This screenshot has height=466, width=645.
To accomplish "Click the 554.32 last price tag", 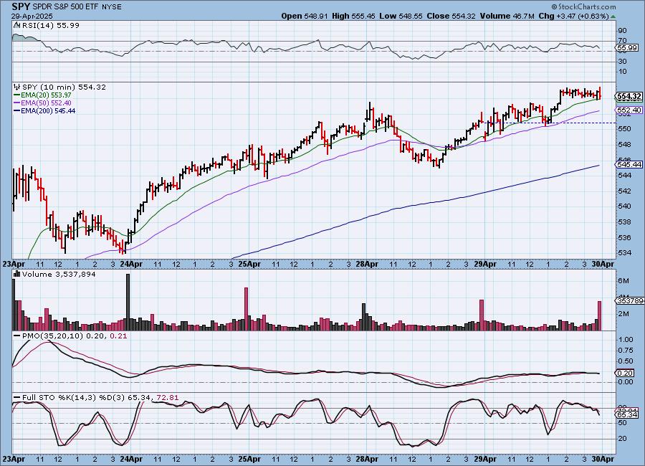I will click(629, 97).
